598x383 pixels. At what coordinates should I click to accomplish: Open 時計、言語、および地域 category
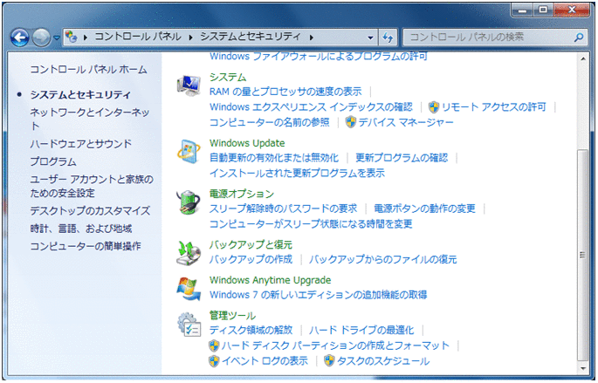(81, 229)
